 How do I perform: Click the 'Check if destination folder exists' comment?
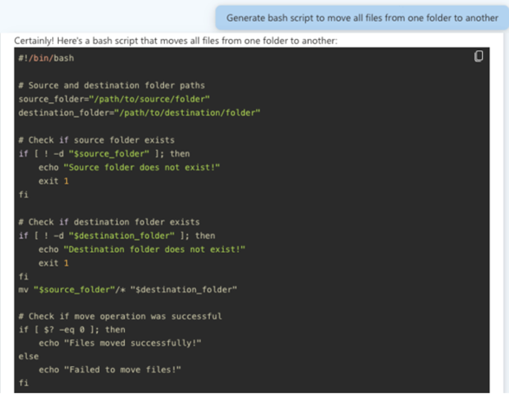(x=109, y=223)
